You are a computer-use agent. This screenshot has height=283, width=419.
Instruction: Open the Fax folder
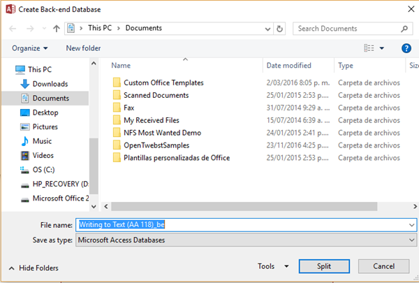pyautogui.click(x=128, y=108)
